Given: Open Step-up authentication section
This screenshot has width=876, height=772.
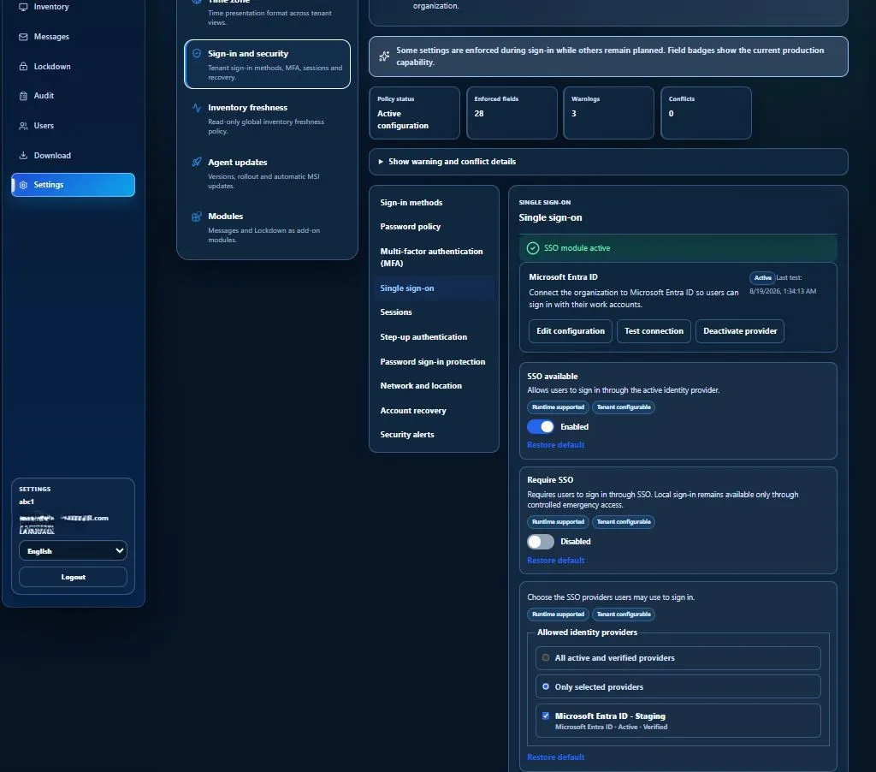Looking at the screenshot, I should (x=434, y=337).
